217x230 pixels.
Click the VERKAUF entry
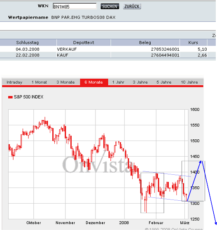pos(67,49)
